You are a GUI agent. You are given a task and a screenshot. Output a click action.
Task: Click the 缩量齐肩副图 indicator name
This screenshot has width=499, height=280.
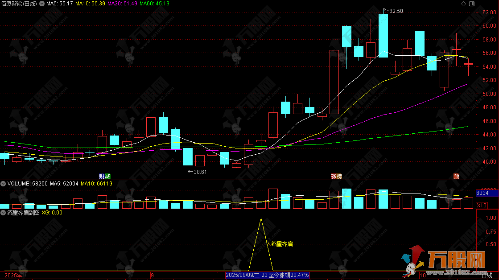[x=23, y=213]
